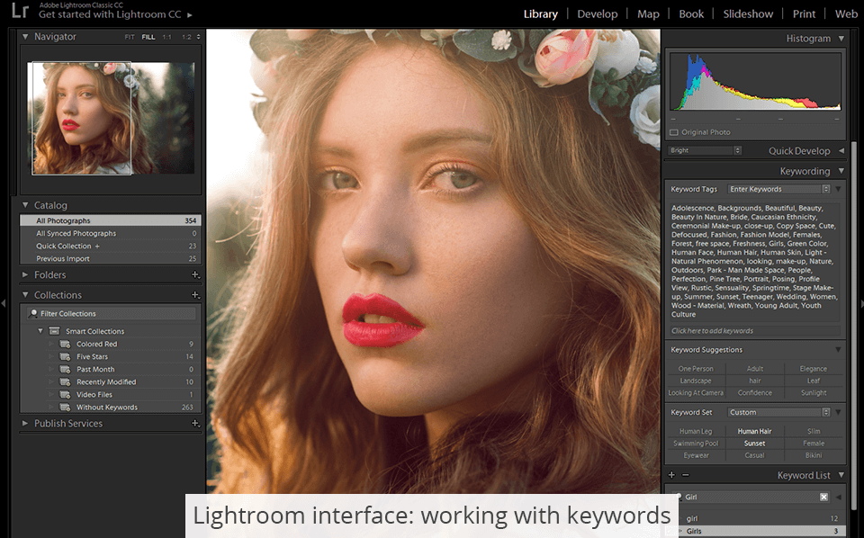Click the minus icon to remove keyword tag
The width and height of the screenshot is (864, 538).
click(685, 475)
